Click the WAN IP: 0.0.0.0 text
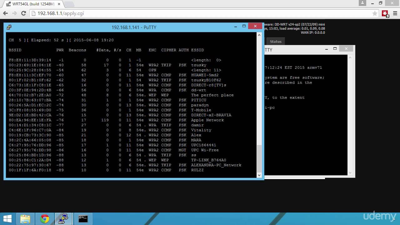The image size is (400, 225). point(313,32)
